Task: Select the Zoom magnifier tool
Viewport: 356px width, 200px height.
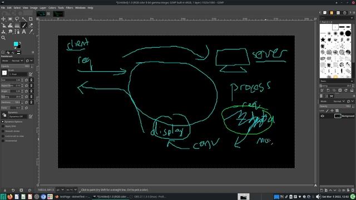Action: pyautogui.click(x=3, y=38)
